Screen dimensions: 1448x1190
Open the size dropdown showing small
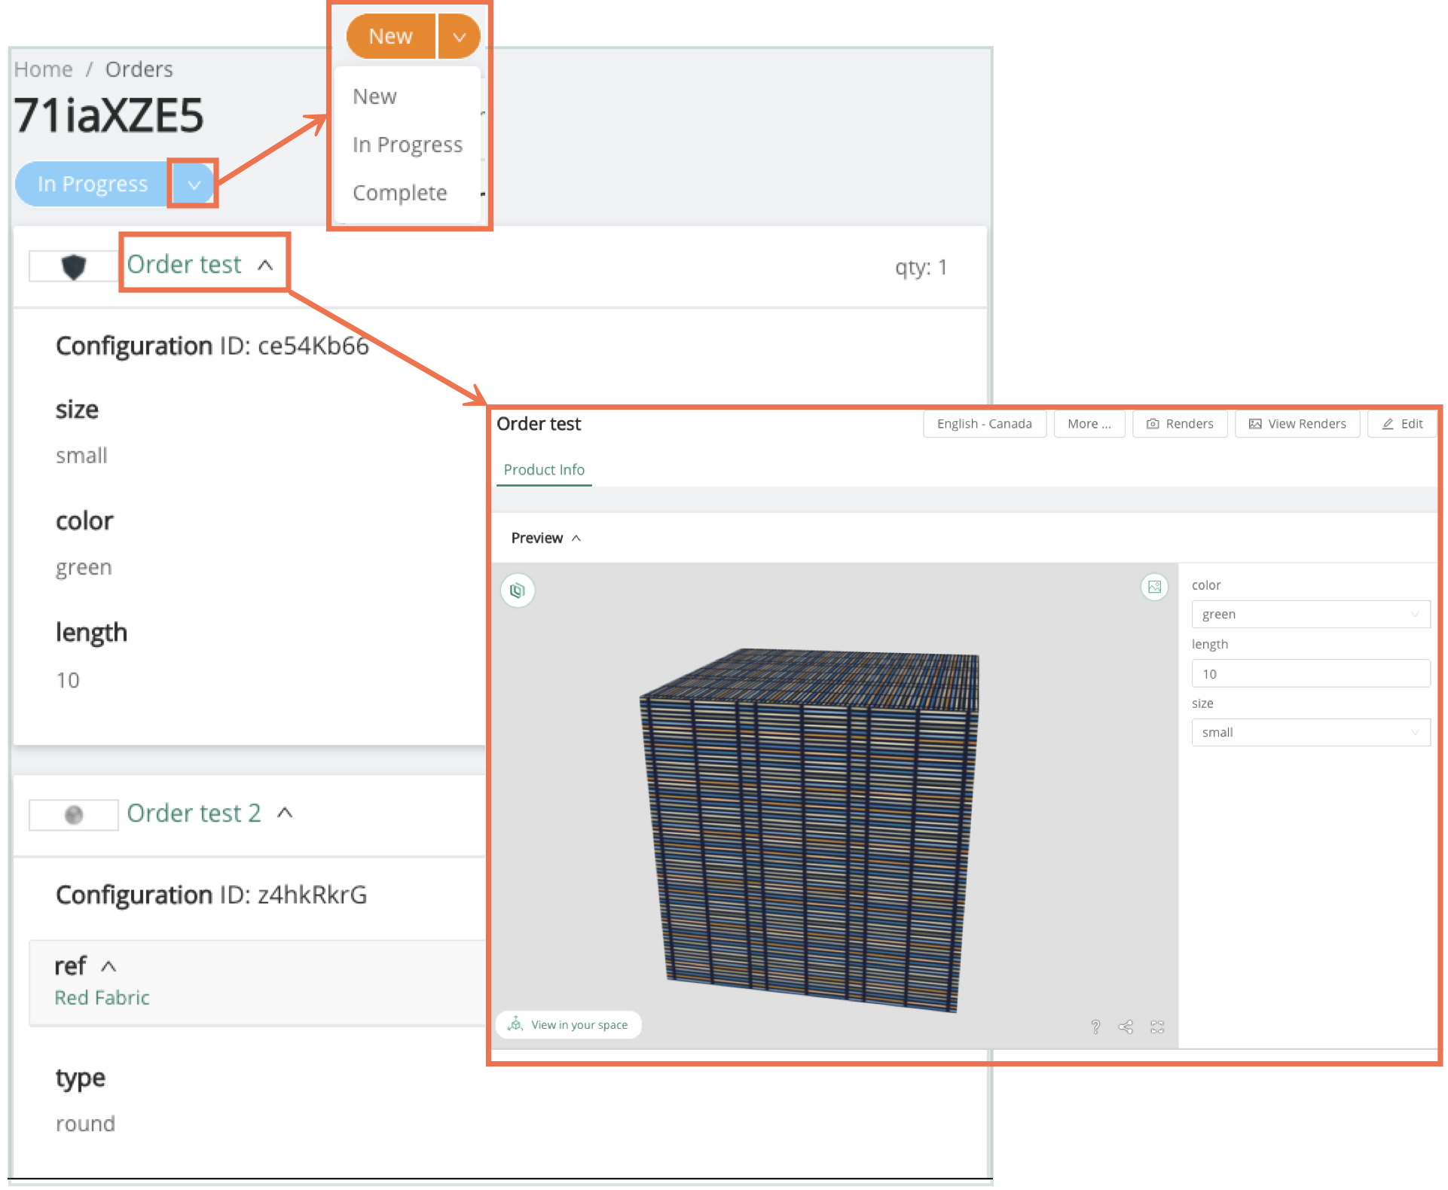coord(1310,732)
